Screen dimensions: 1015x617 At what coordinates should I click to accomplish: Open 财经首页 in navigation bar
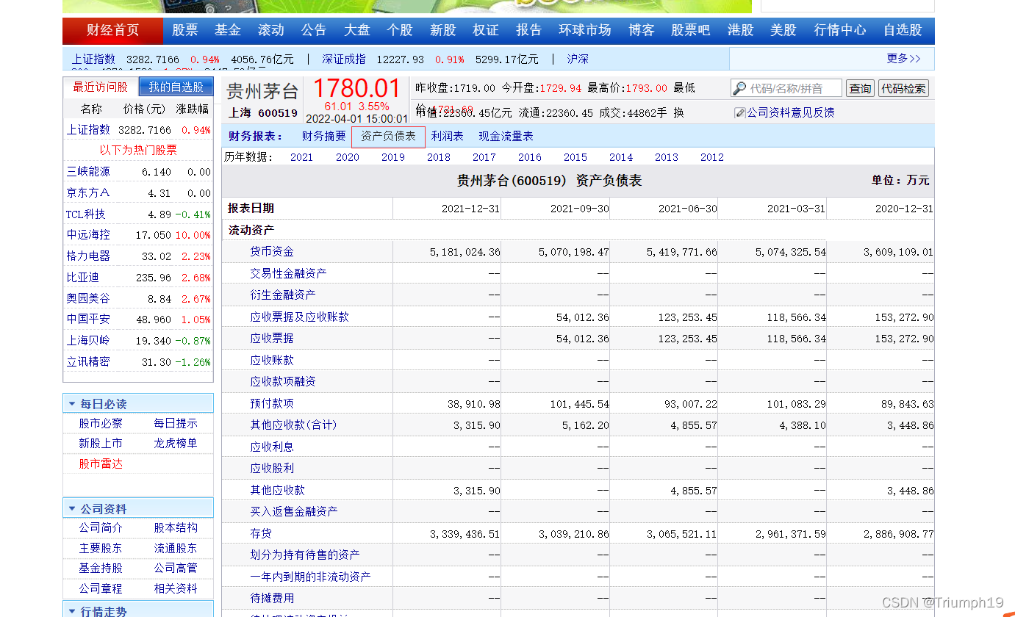click(112, 30)
